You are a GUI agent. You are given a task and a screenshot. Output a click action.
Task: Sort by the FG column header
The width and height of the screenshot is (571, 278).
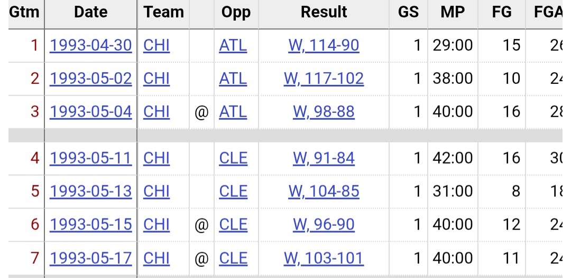(x=501, y=12)
